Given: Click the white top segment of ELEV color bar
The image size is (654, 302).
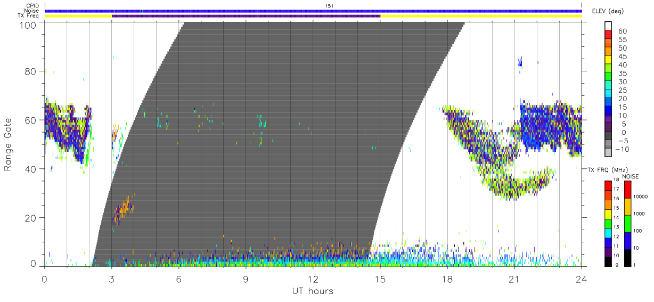Looking at the screenshot, I should (x=608, y=25).
